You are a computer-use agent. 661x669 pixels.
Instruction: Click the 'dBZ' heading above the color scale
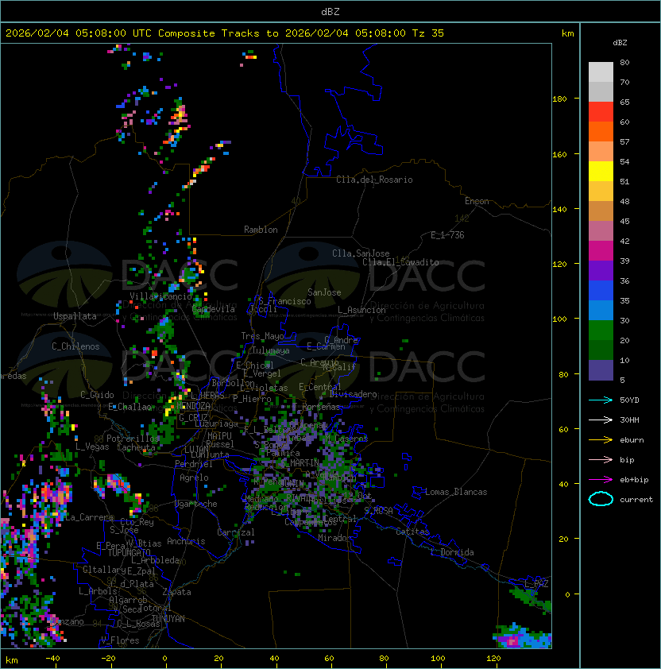(x=620, y=43)
